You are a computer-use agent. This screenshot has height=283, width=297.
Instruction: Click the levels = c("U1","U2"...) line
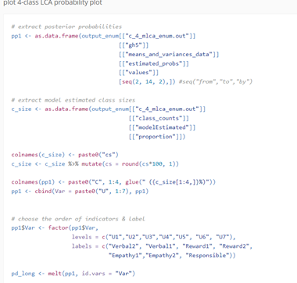[x=154, y=237]
